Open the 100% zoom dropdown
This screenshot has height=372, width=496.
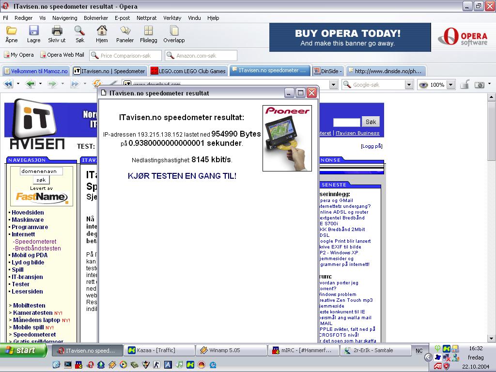pos(451,84)
